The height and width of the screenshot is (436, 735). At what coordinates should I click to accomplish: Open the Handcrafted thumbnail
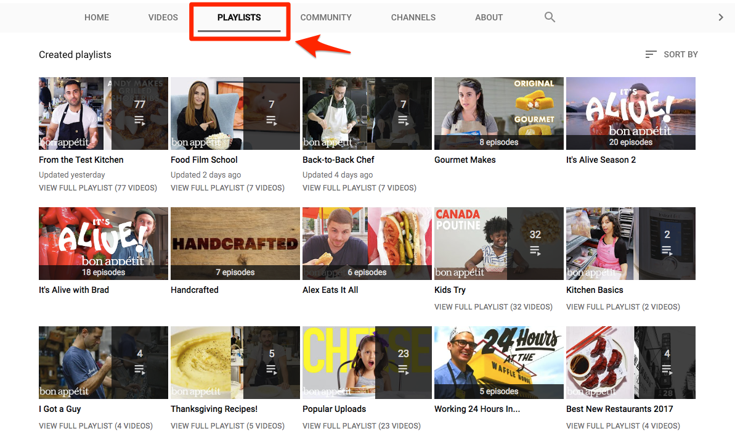[x=235, y=244]
